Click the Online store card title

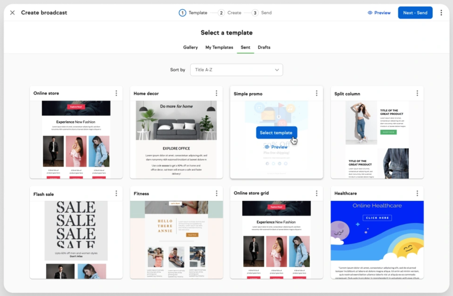point(46,93)
